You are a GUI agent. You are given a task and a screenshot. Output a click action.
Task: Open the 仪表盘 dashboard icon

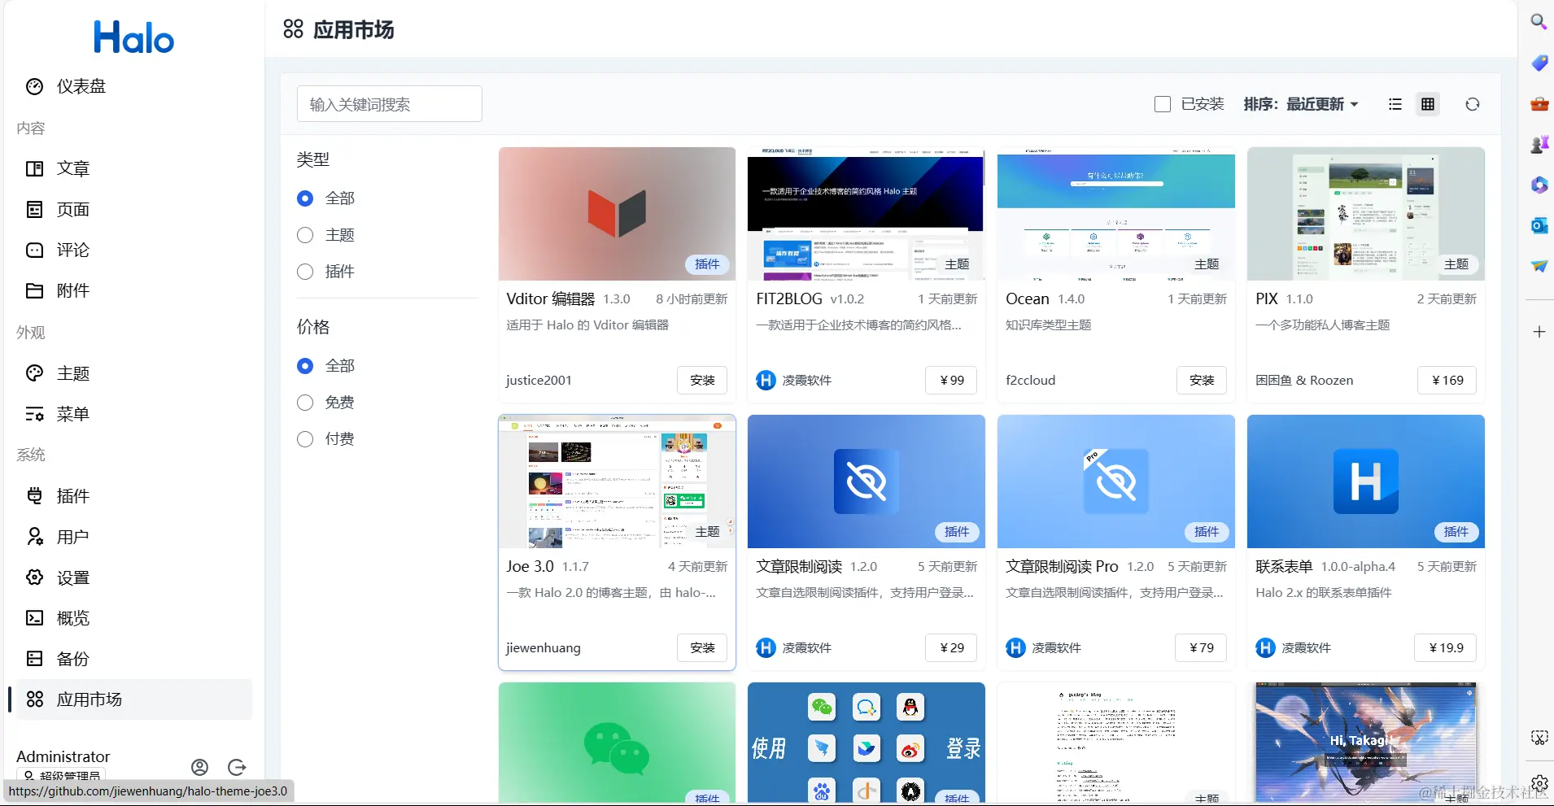35,87
